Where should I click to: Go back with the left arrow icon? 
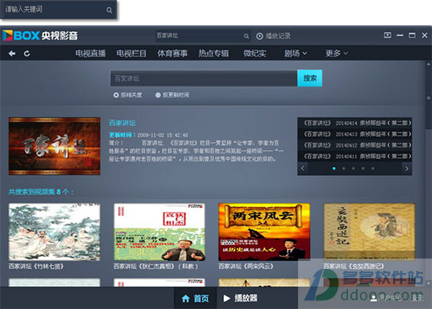pos(12,53)
